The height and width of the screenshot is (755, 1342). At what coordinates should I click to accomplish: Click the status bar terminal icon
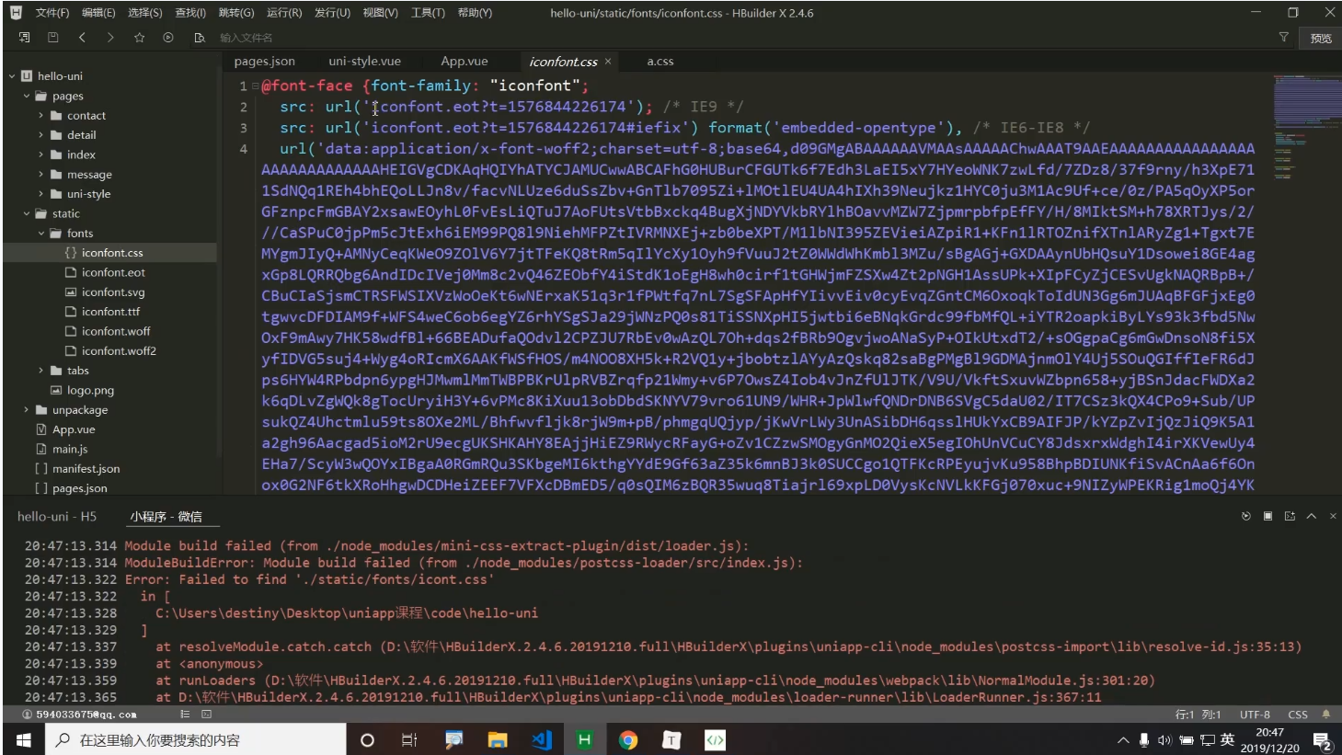pos(206,715)
